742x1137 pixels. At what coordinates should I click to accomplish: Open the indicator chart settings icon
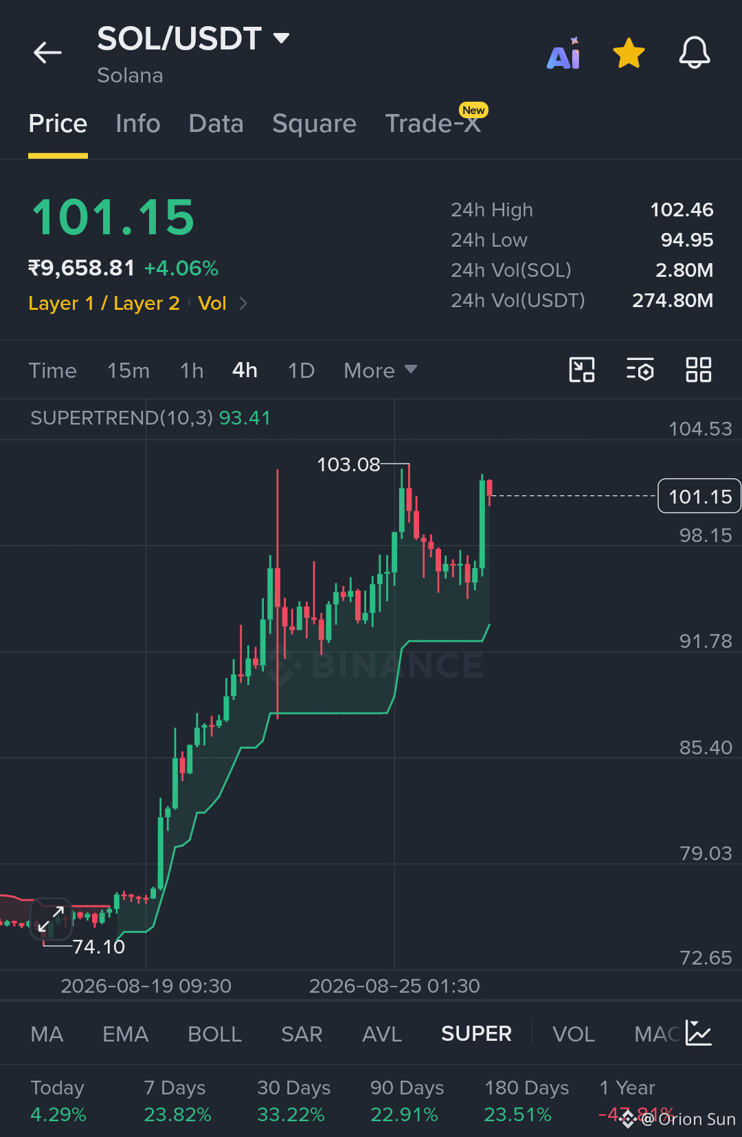pos(699,1033)
